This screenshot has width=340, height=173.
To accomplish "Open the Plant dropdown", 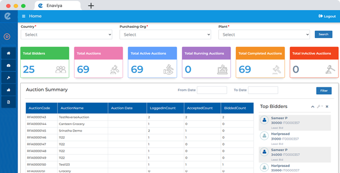I will point(264,34).
